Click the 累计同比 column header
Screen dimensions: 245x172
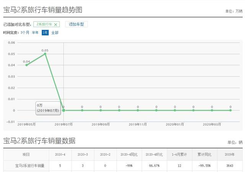point(204,154)
